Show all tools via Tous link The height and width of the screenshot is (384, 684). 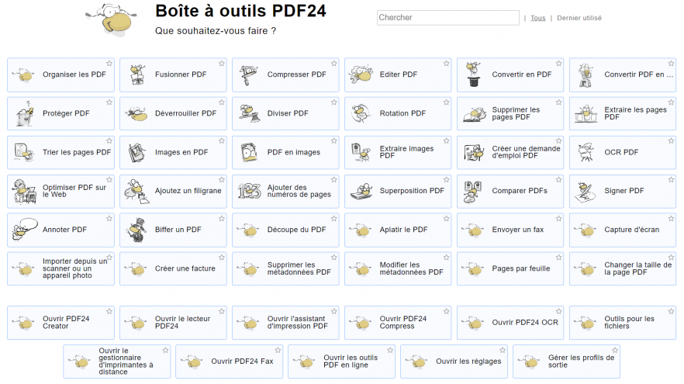[x=538, y=18]
